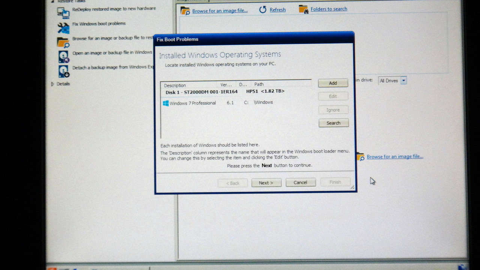Click lower Browse for an image file link
This screenshot has height=270, width=480.
pyautogui.click(x=395, y=157)
